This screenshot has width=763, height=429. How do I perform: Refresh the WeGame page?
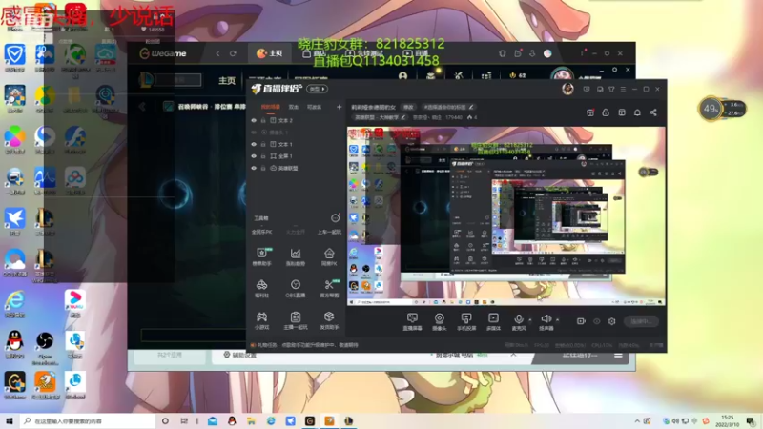(233, 53)
